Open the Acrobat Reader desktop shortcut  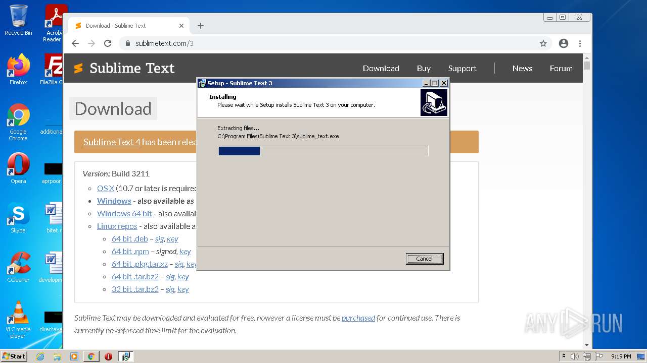coord(53,23)
